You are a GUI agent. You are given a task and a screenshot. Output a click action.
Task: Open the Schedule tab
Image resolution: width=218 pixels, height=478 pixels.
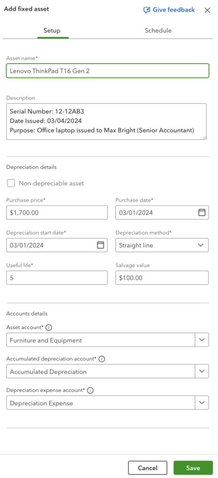coord(158,30)
